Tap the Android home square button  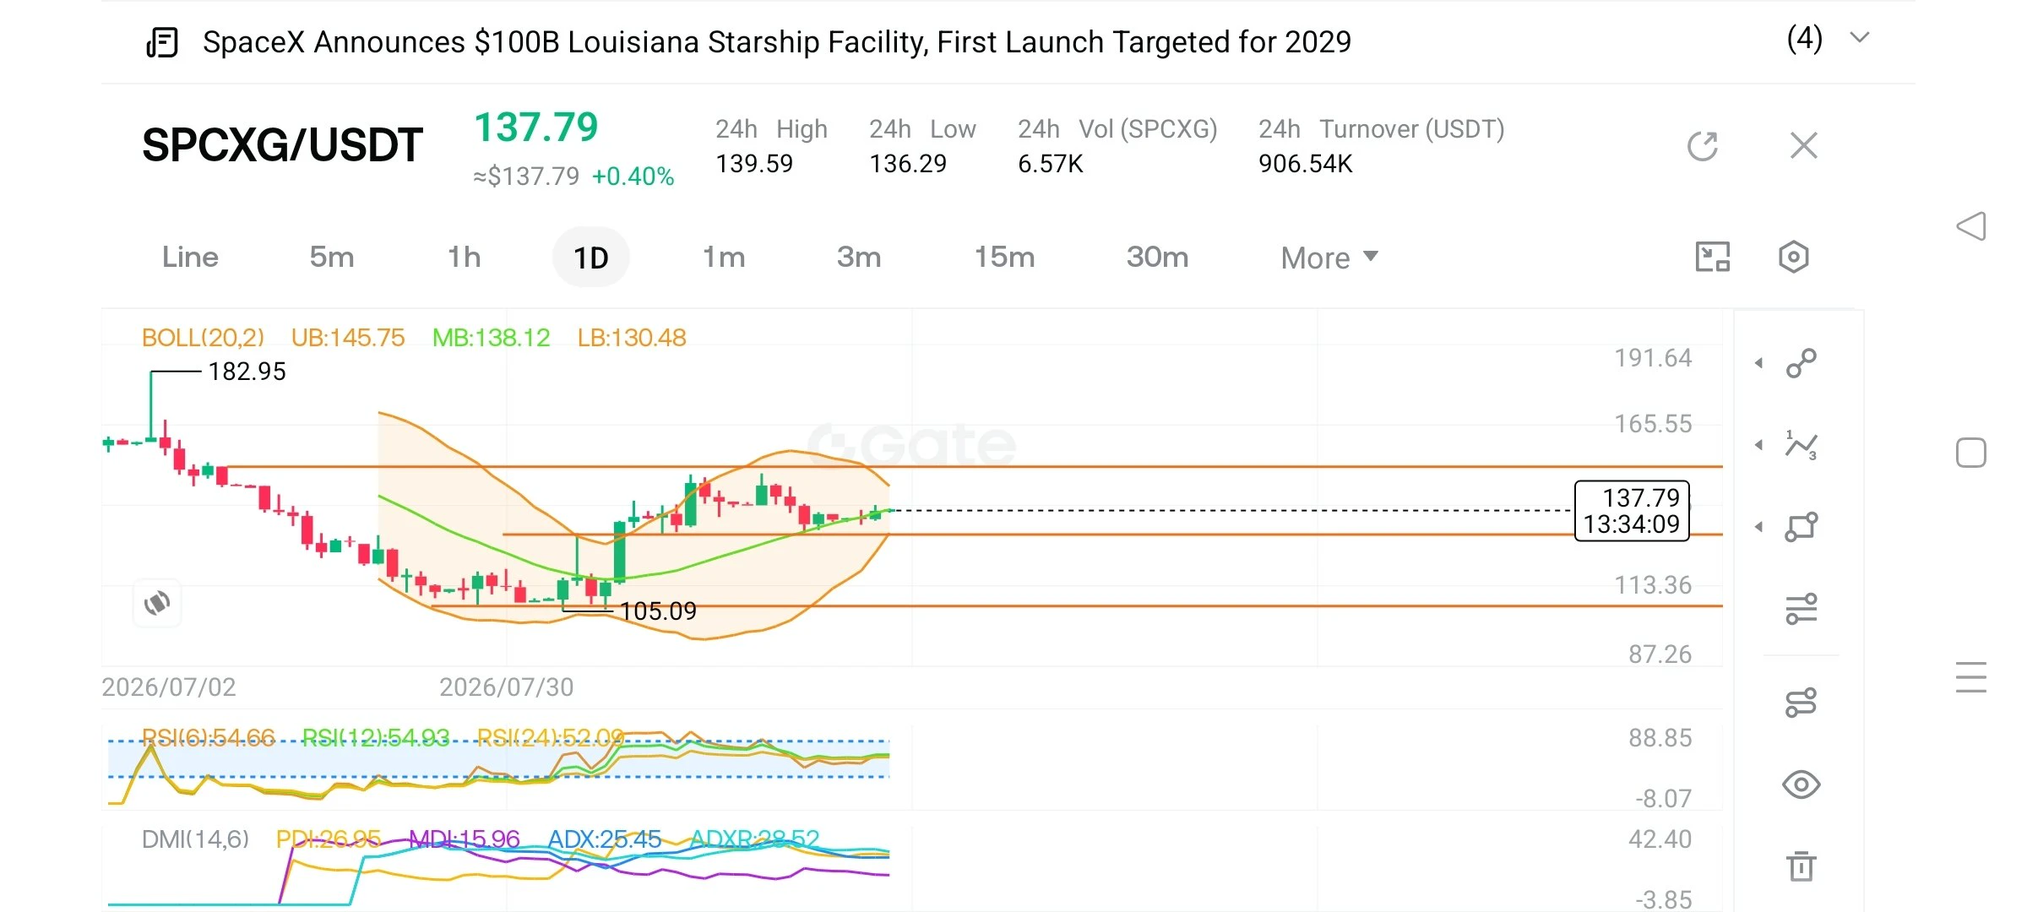[x=1971, y=453]
